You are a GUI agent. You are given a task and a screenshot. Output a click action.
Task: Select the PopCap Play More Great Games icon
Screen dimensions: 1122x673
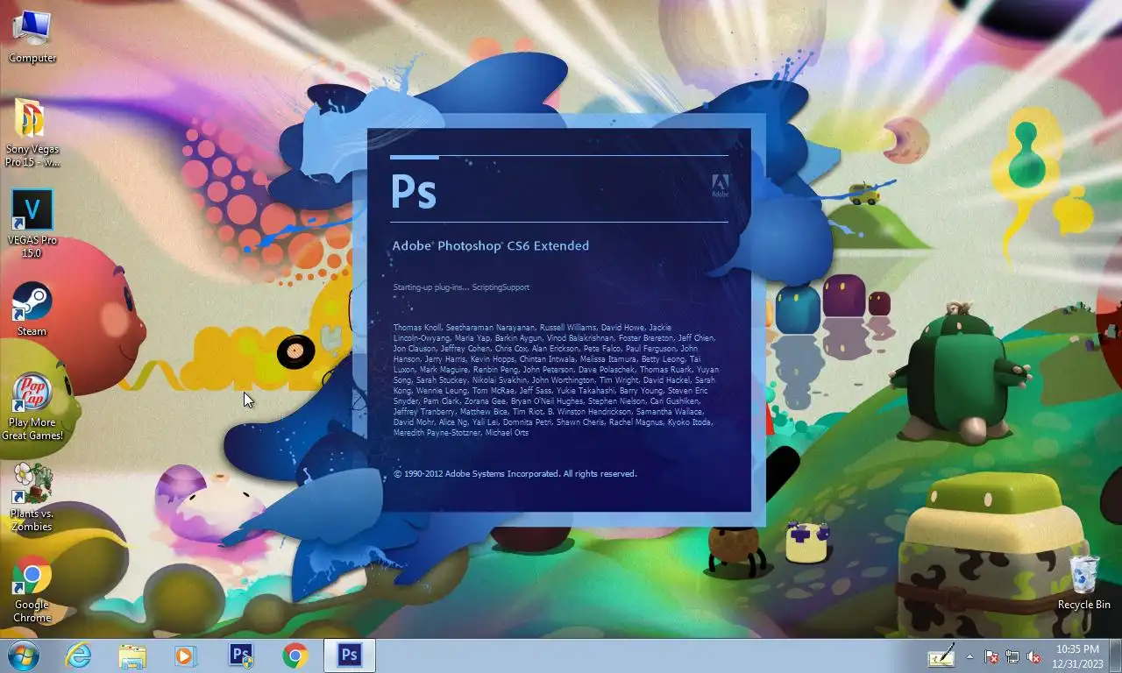tap(32, 406)
